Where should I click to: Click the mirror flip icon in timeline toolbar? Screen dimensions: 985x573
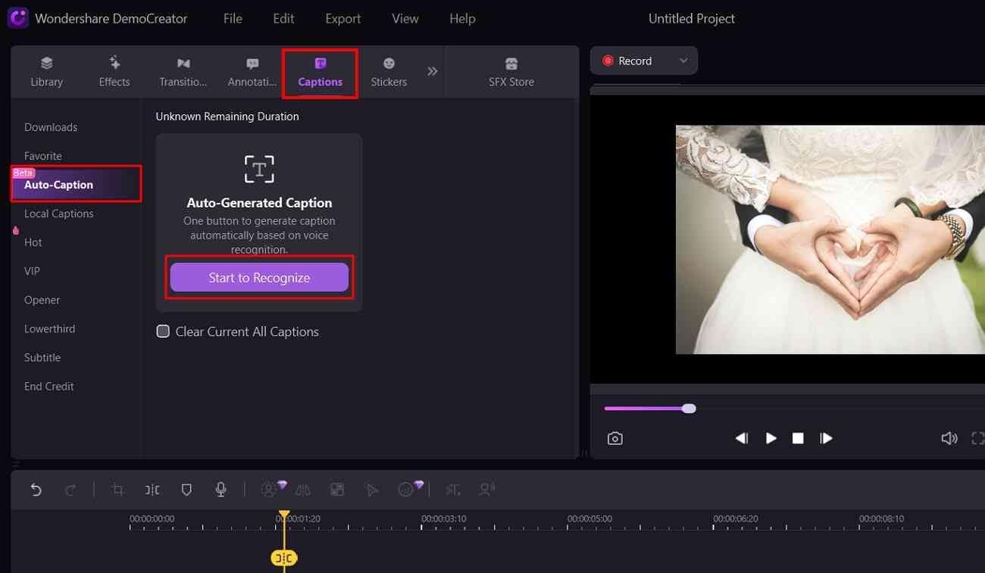(304, 490)
